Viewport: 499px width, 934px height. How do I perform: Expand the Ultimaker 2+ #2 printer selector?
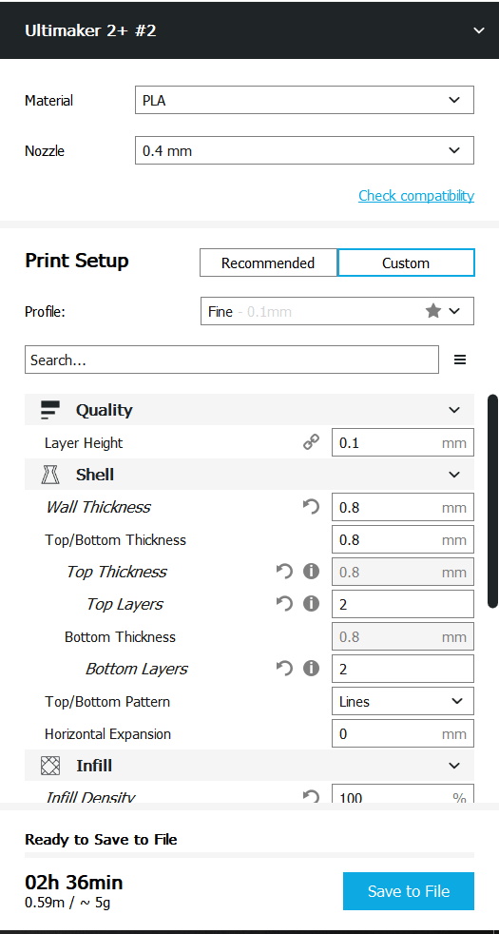coord(249,29)
